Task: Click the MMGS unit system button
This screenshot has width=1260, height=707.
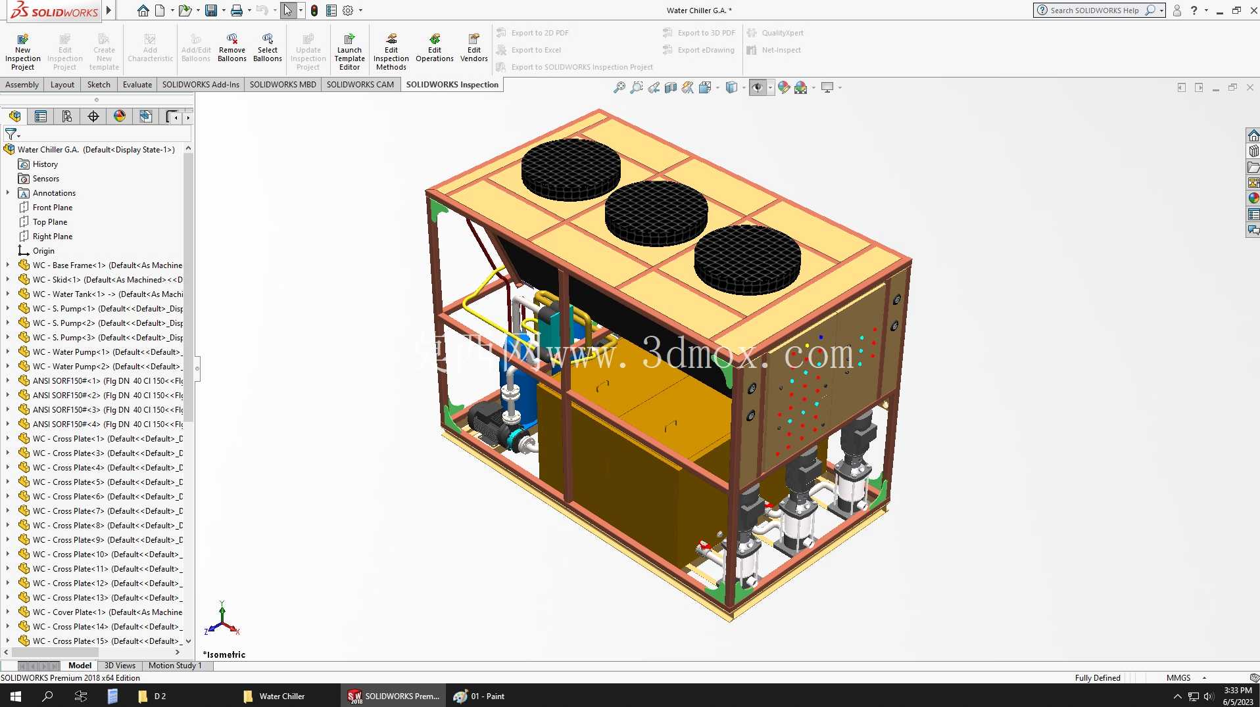Action: 1178,678
